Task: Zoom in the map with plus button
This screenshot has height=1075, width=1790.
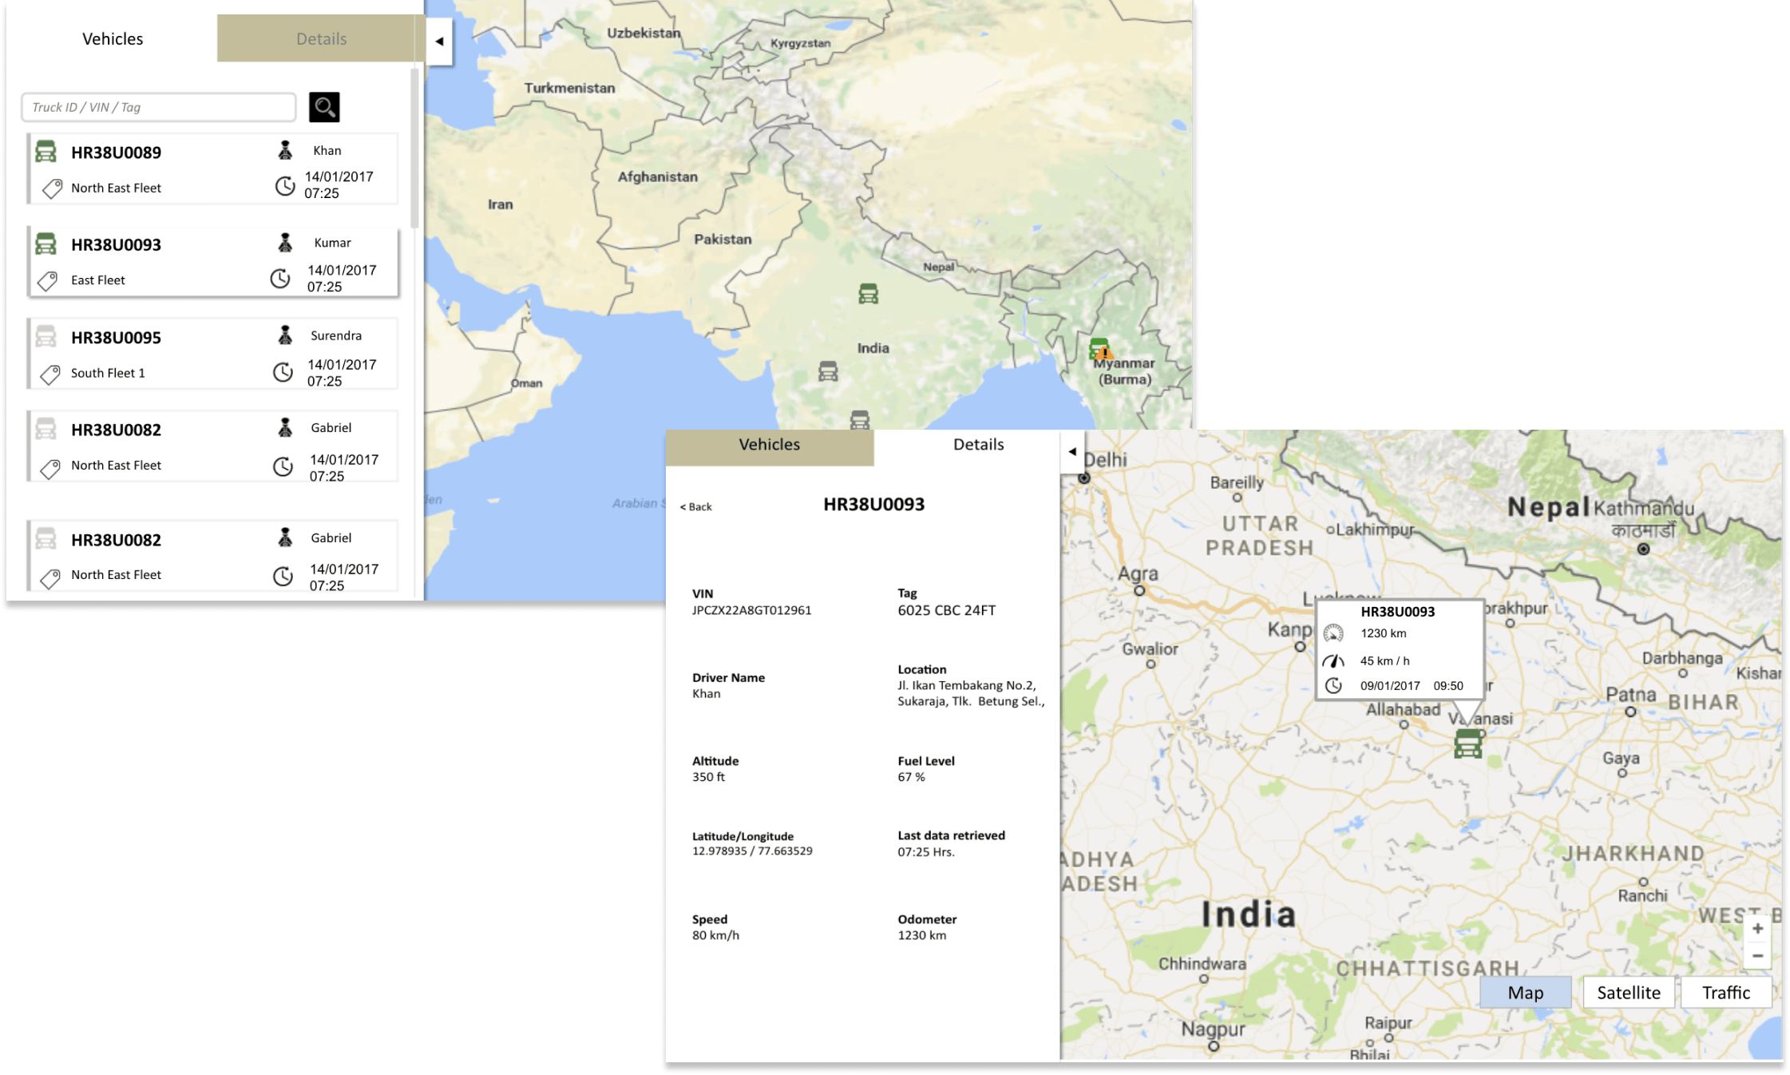Action: 1757,928
